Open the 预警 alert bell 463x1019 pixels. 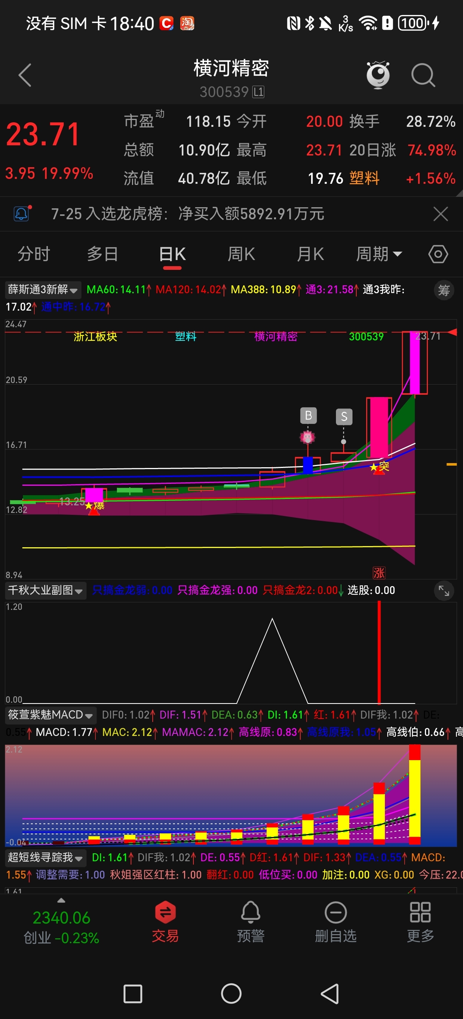click(250, 922)
